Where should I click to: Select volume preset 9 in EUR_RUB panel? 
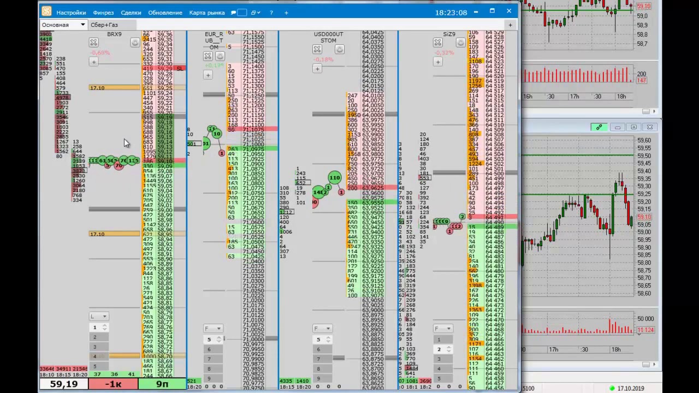213,378
